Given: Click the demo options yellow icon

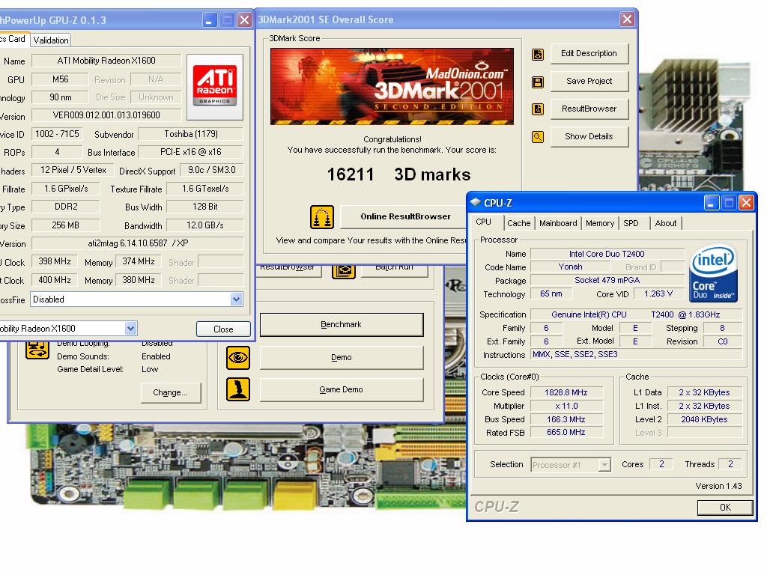Looking at the screenshot, I should click(37, 350).
